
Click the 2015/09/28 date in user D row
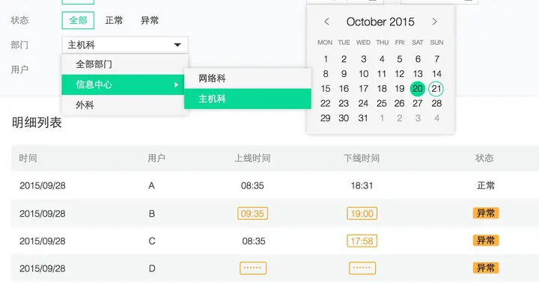click(x=42, y=268)
